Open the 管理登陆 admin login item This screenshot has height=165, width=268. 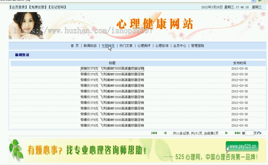point(198,46)
